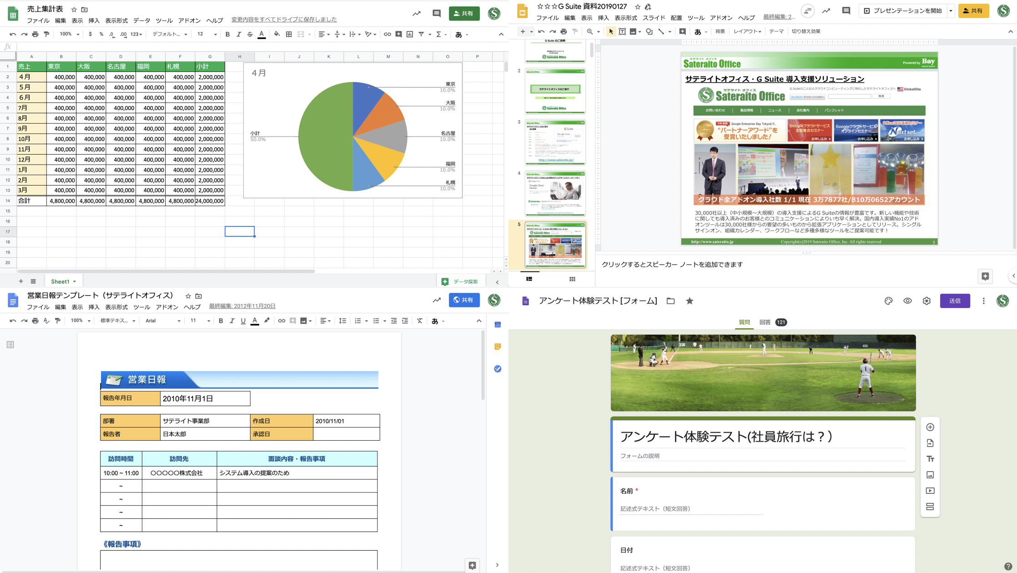Screen dimensions: 1017x573
Task: Click the merge cells icon in Sheets toolbar
Action: [301, 34]
